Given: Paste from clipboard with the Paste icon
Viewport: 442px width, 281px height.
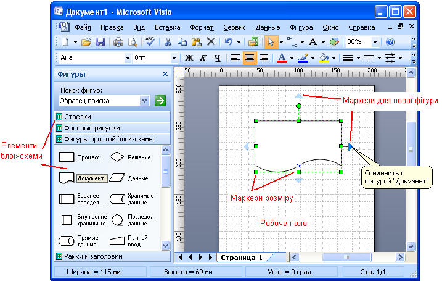Looking at the screenshot, I should click(196, 43).
